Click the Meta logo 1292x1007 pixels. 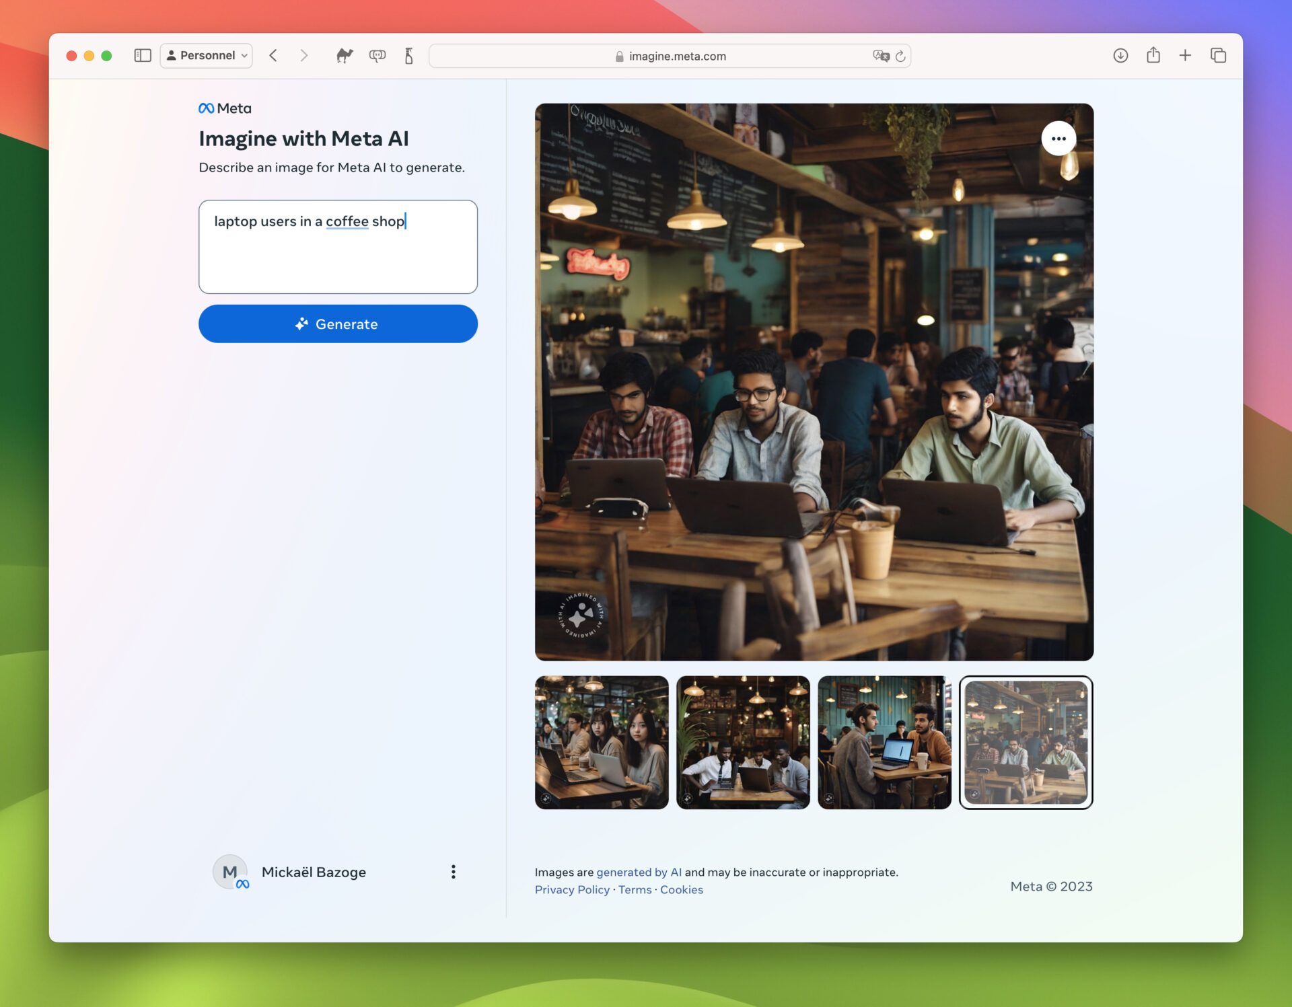coord(225,108)
